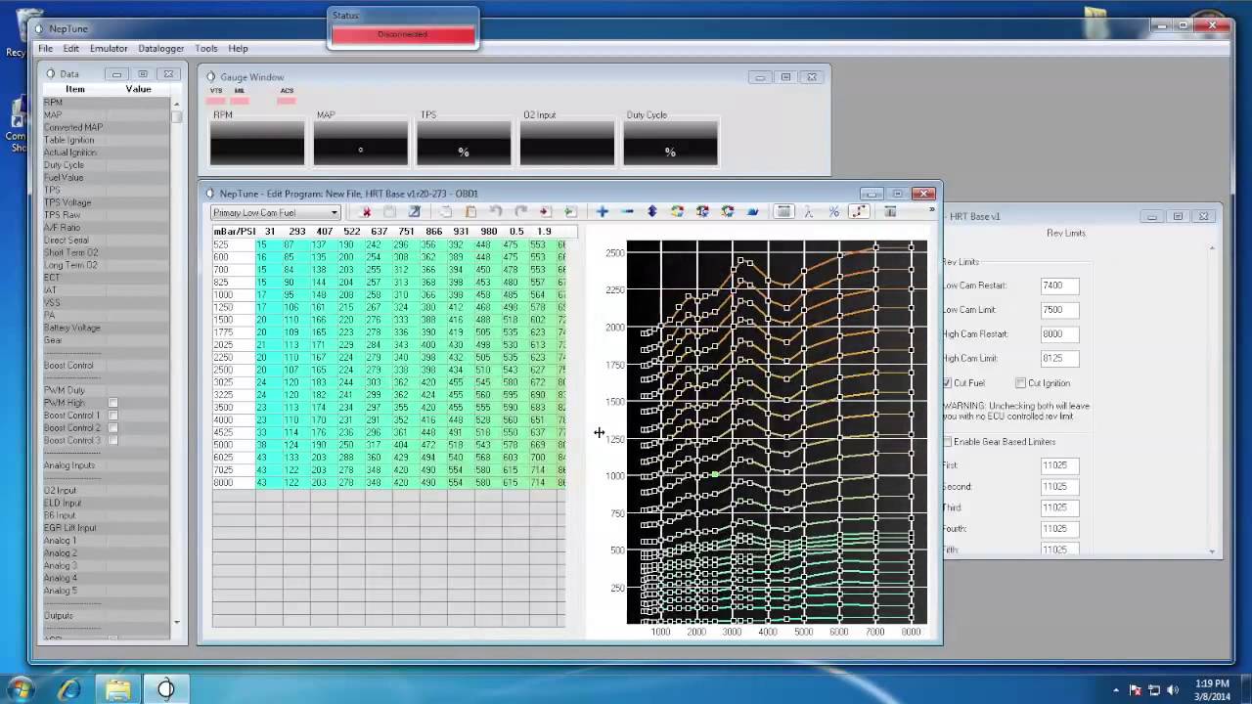Open the Help menu
The image size is (1252, 704).
tap(238, 48)
